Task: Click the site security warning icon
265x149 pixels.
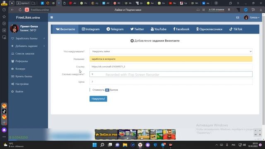Action: tap(27, 10)
